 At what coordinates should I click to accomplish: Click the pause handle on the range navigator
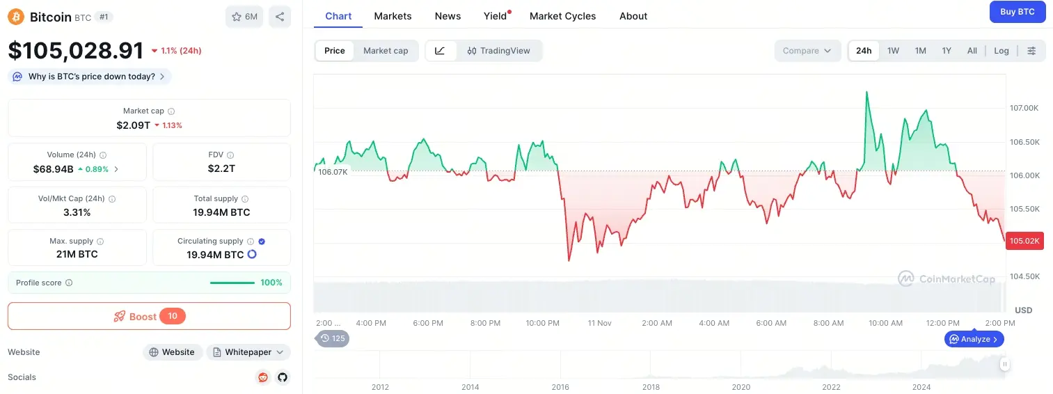[x=1005, y=364]
